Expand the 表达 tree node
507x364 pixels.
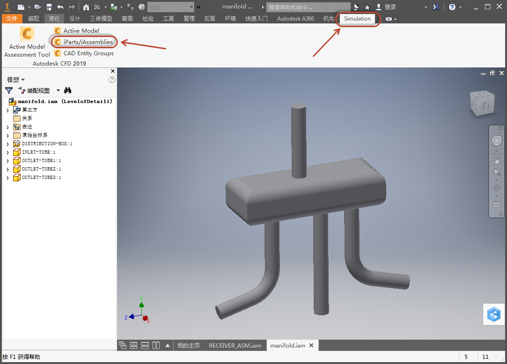point(8,127)
